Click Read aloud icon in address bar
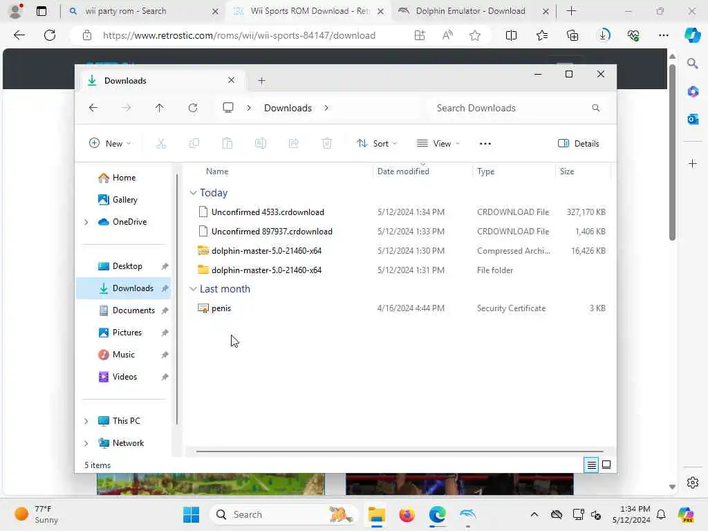 (447, 35)
